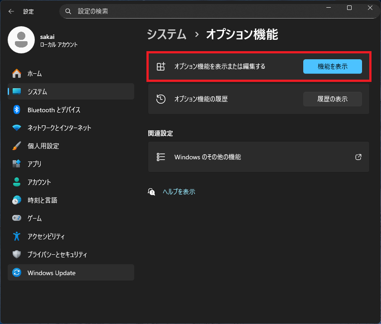Select システム in the sidebar
Image resolution: width=381 pixels, height=324 pixels.
coord(71,91)
